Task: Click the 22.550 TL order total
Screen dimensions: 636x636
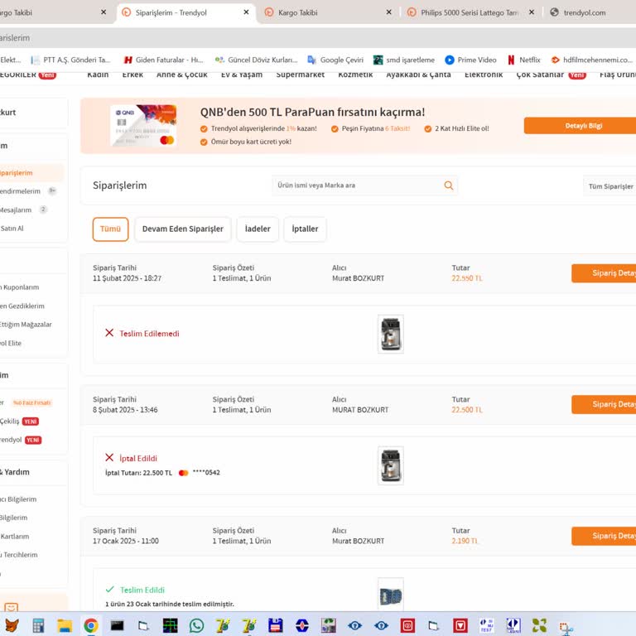Action: coord(467,278)
